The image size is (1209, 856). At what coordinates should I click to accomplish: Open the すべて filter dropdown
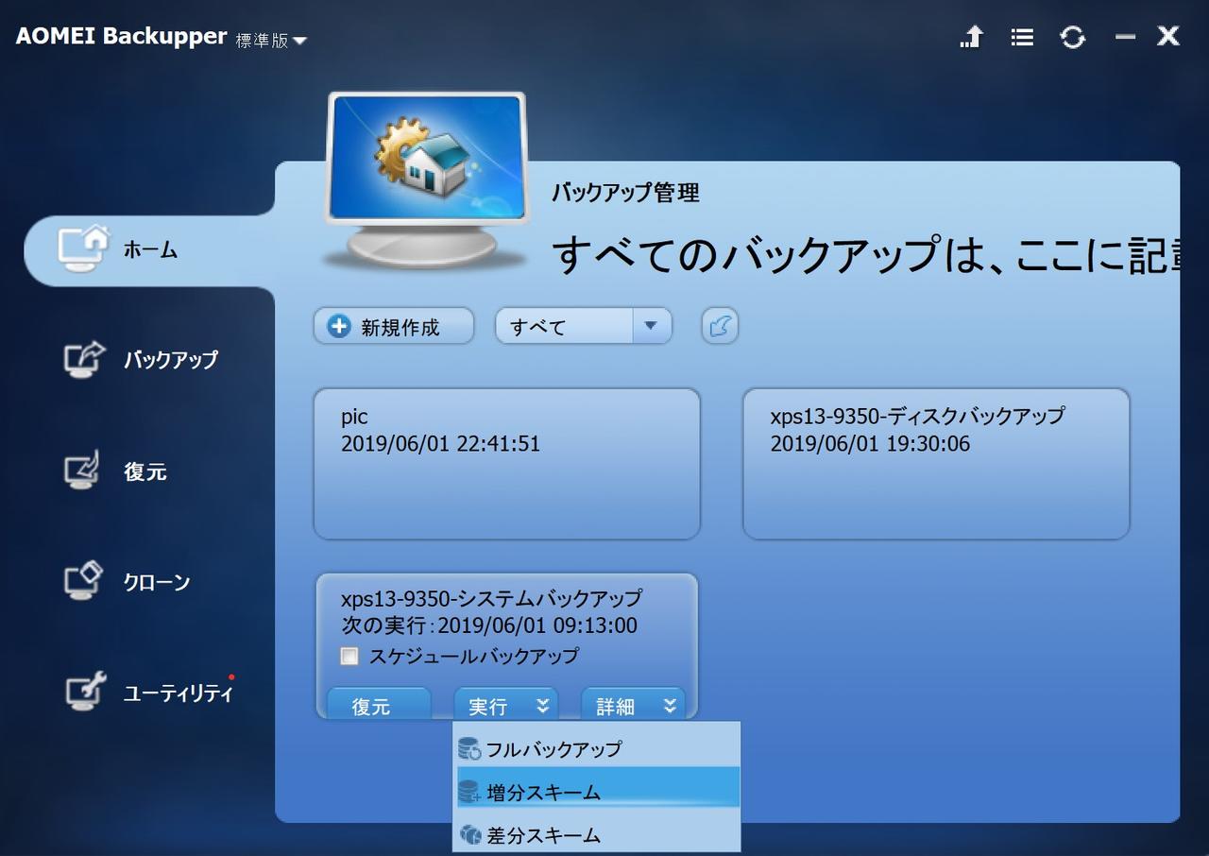click(x=584, y=327)
